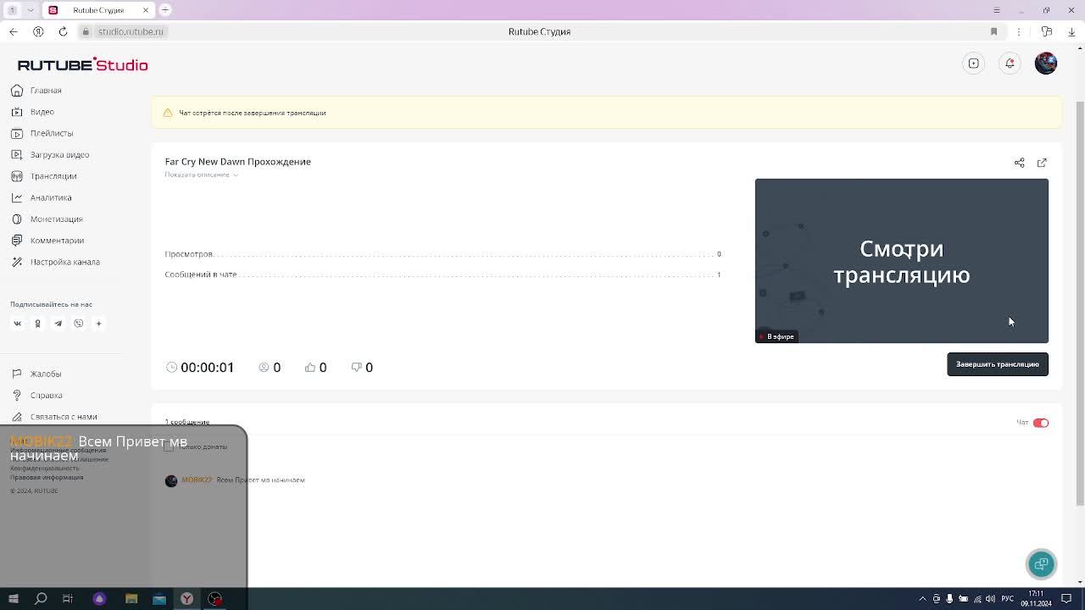Open the browser tab list dropdown arrow

point(31,9)
